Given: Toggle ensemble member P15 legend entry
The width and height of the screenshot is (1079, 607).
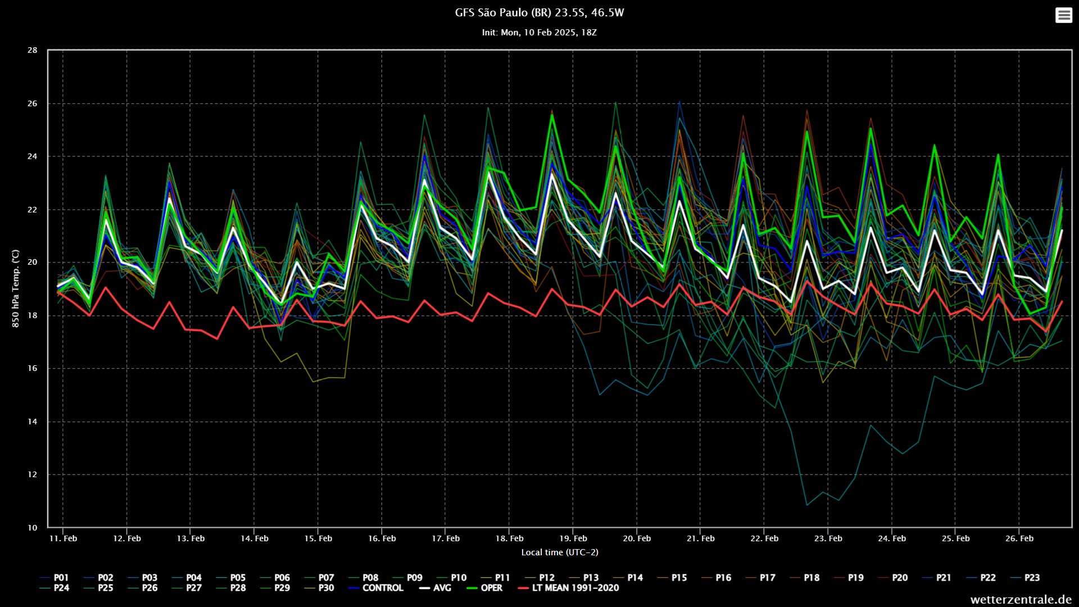Looking at the screenshot, I should pos(672,578).
